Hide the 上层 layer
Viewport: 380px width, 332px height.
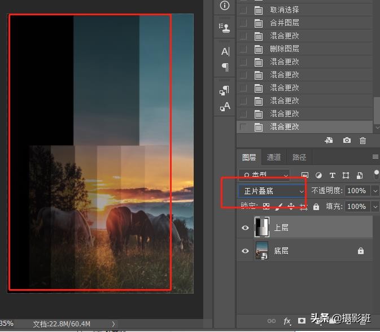(x=245, y=228)
